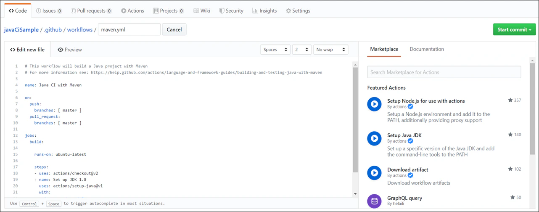Open the Start commit dropdown
This screenshot has width=539, height=212.
(x=514, y=29)
